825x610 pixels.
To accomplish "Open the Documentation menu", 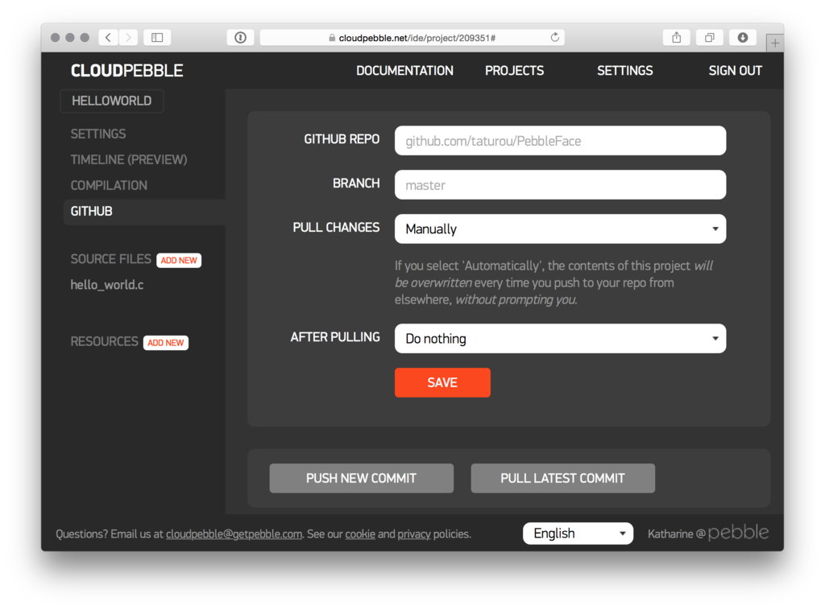I will point(404,70).
